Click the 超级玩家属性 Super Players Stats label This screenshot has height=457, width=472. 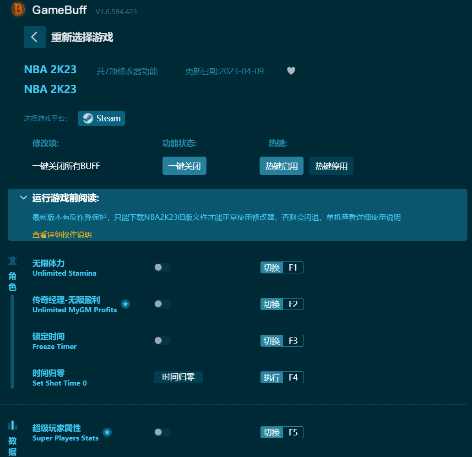(x=65, y=433)
